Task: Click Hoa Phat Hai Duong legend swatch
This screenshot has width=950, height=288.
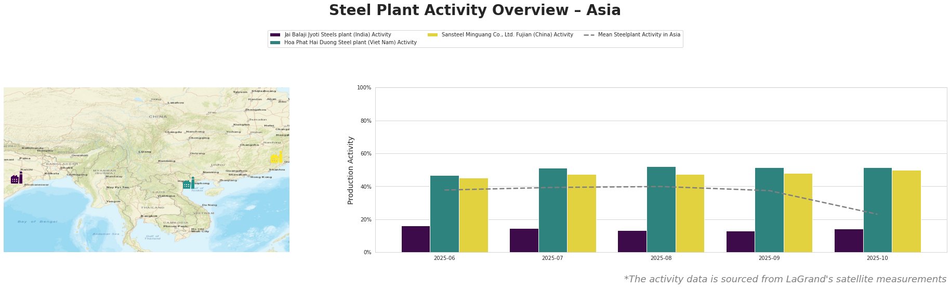Action: [275, 43]
